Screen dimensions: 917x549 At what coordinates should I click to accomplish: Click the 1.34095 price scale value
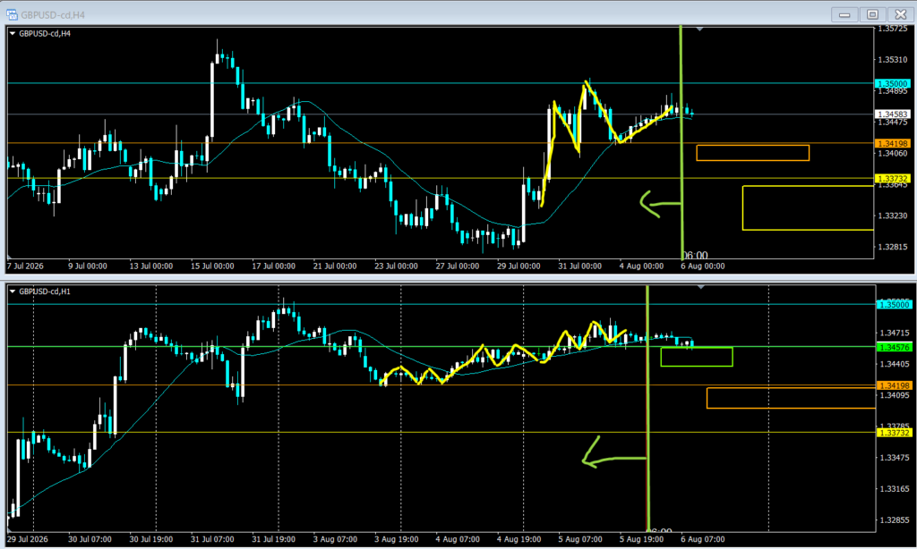click(x=895, y=395)
